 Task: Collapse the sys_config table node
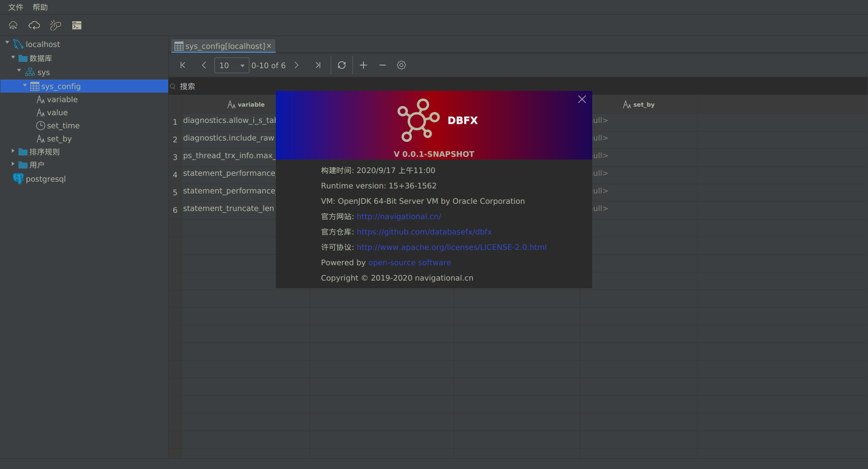coord(25,84)
